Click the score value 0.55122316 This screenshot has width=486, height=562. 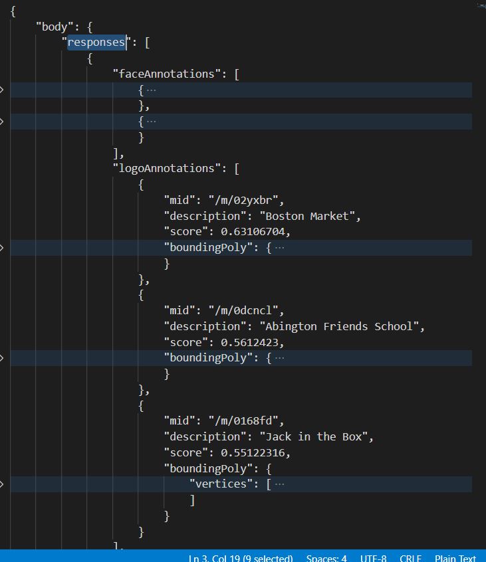[x=253, y=452]
